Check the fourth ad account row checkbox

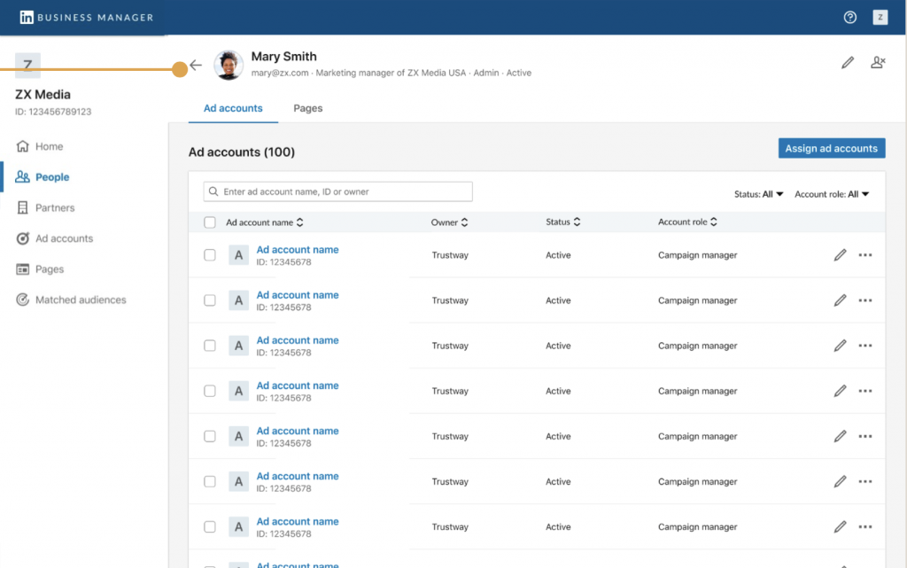pos(210,391)
